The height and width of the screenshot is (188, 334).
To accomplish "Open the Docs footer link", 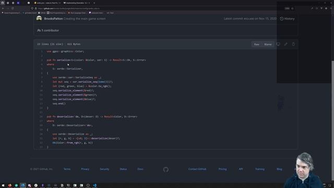I will (140, 169).
